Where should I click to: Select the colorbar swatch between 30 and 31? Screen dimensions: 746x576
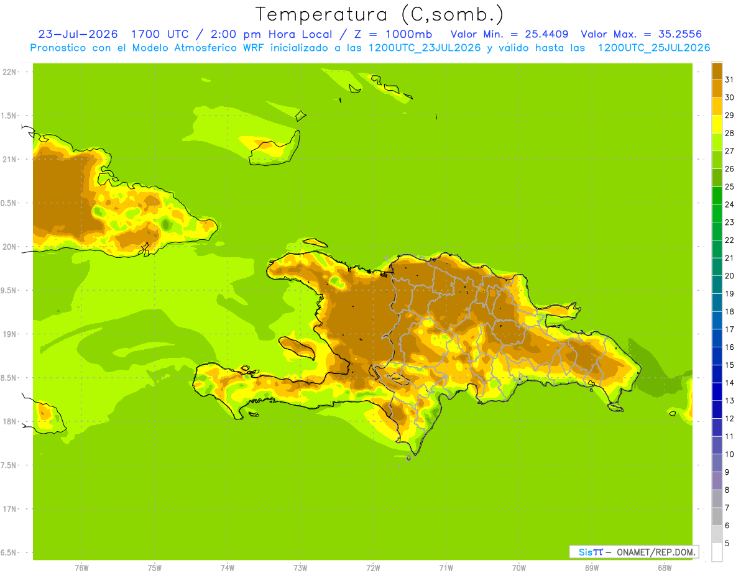pyautogui.click(x=717, y=88)
